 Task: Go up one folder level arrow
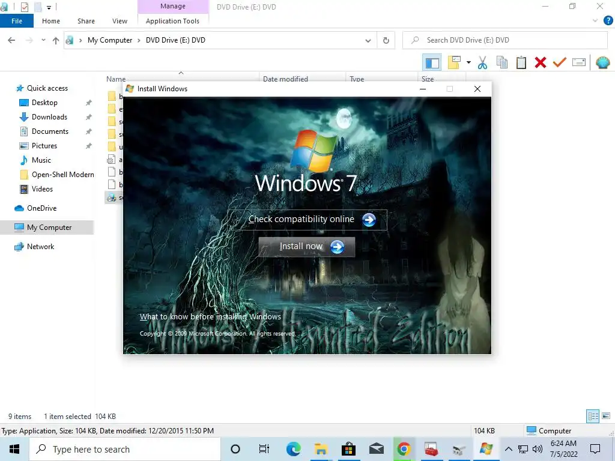pos(56,40)
